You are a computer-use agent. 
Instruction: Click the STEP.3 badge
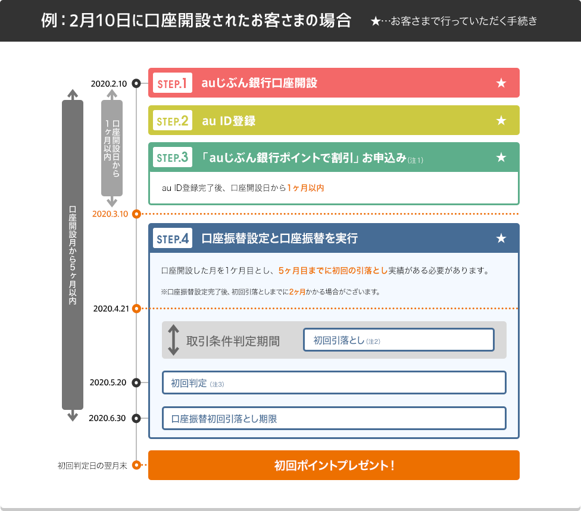(172, 158)
